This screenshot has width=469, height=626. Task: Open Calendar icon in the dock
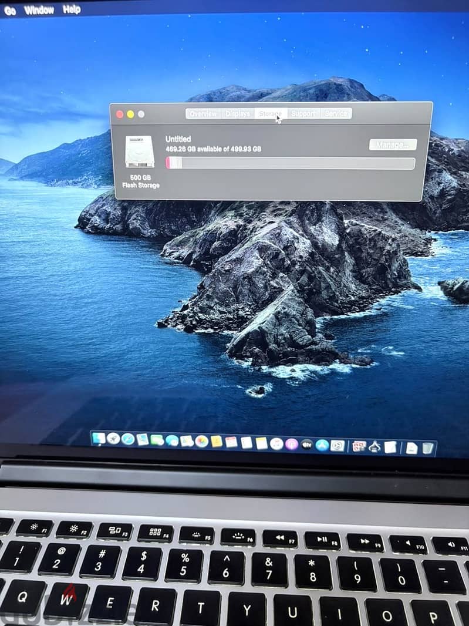[x=231, y=442]
